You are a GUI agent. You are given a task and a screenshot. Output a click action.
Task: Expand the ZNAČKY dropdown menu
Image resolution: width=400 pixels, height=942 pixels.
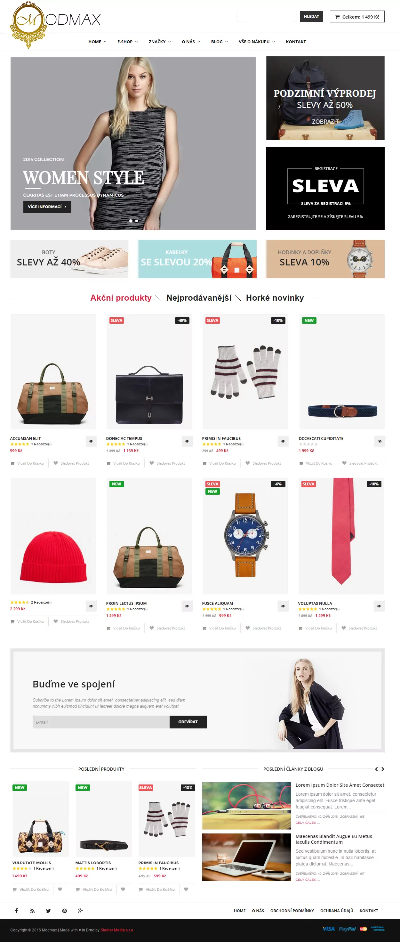coord(160,42)
